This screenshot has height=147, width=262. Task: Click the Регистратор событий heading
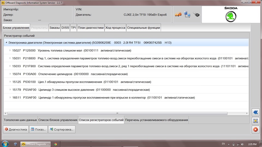[19, 36]
